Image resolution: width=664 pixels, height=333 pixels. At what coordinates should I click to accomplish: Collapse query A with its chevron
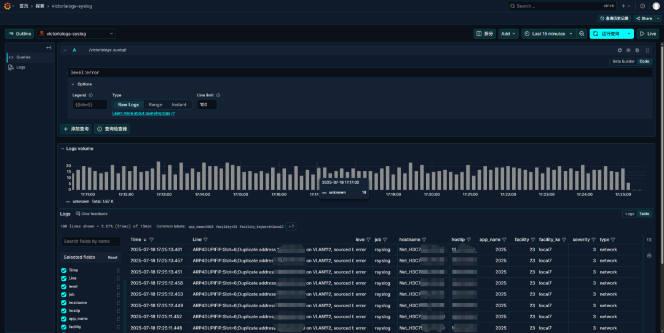(65, 50)
